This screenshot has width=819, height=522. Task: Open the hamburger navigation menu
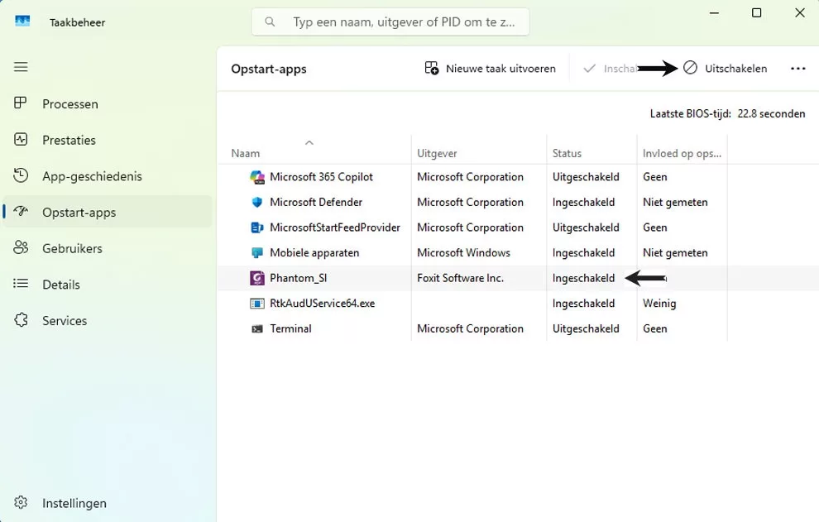(21, 67)
